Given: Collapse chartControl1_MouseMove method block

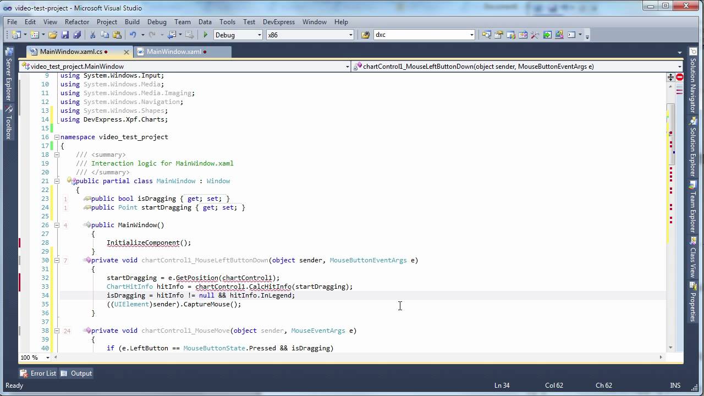Looking at the screenshot, I should click(x=56, y=331).
